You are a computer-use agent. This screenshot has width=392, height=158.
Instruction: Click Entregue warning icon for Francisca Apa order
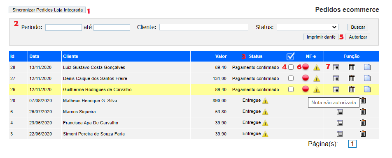click(265, 123)
